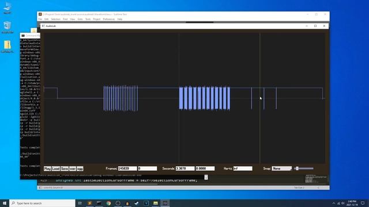
Task: Open the Preferences menu in Sublime Text
Action: (x=109, y=19)
